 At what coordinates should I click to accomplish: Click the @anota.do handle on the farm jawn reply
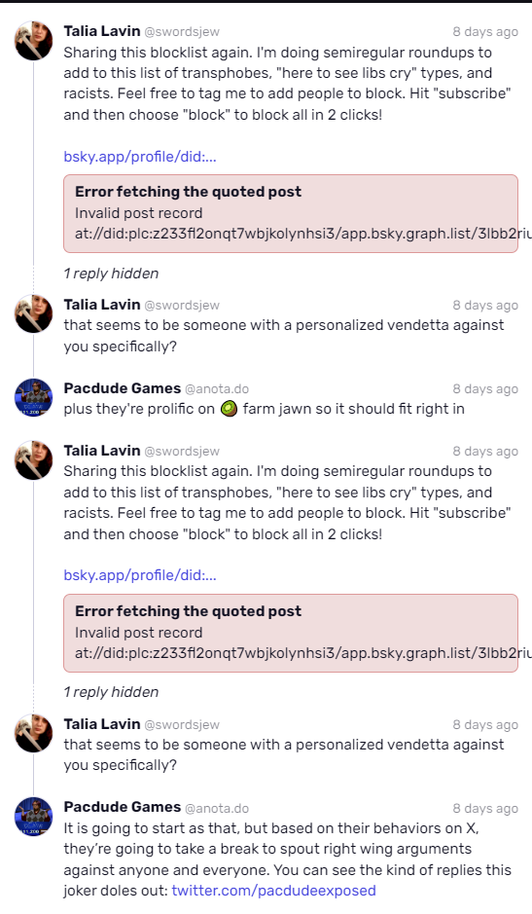click(x=217, y=388)
